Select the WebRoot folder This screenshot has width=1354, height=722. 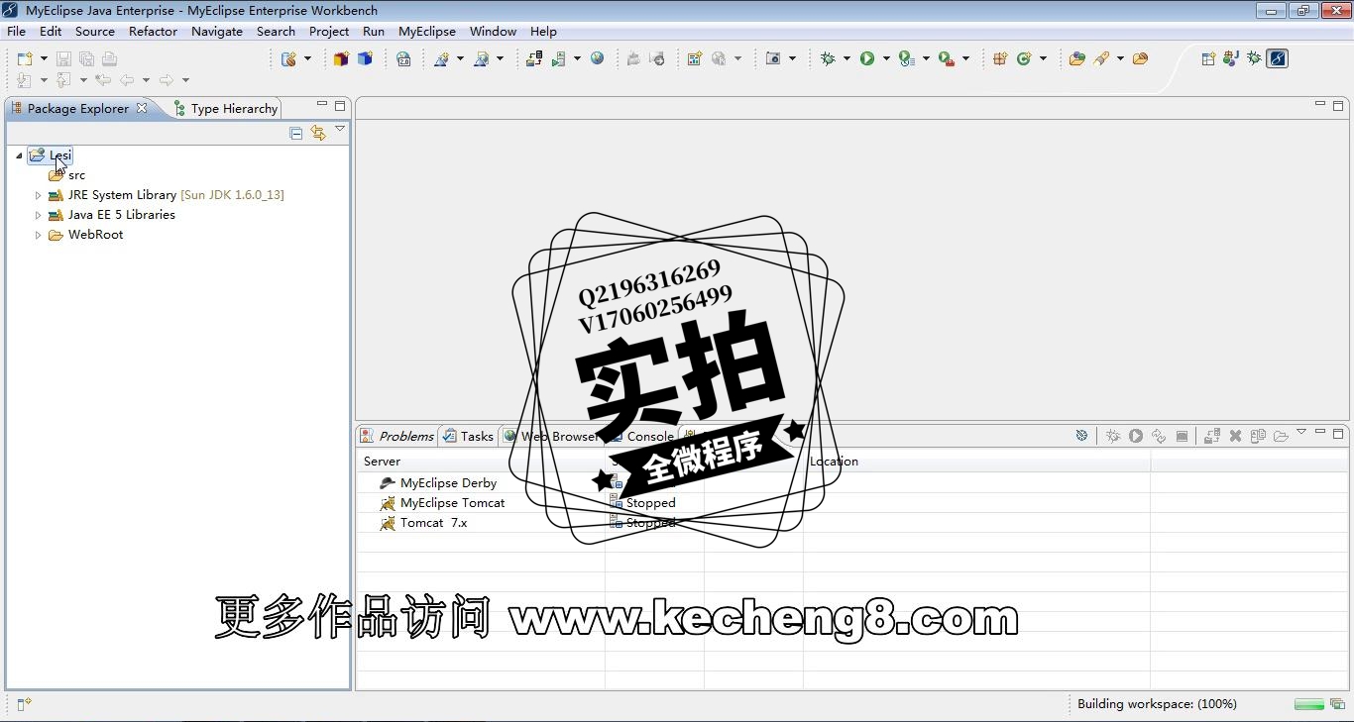[x=95, y=235]
